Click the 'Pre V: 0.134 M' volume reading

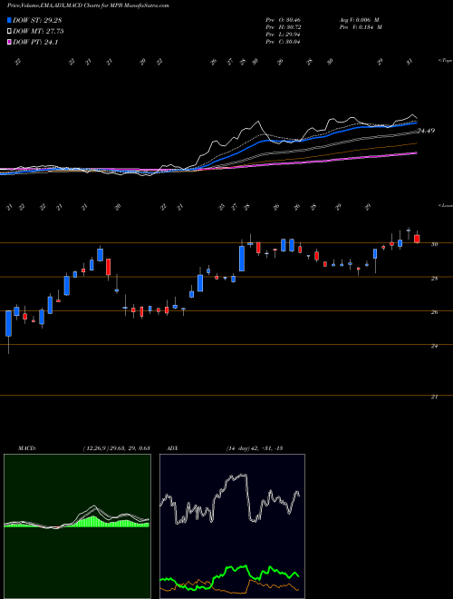[360, 27]
